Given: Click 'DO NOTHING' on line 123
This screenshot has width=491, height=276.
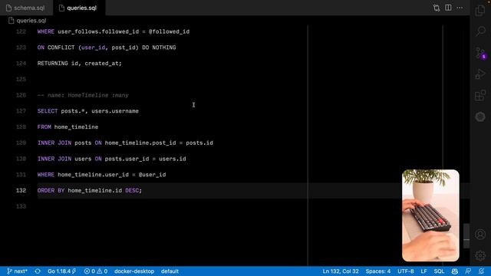Looking at the screenshot, I should (x=159, y=48).
